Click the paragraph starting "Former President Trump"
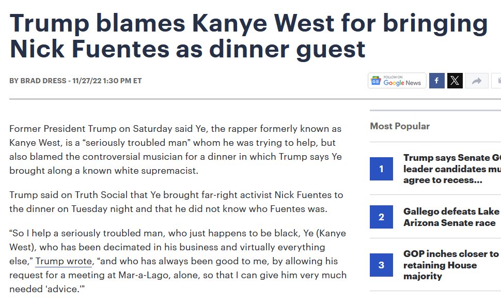 [176, 149]
